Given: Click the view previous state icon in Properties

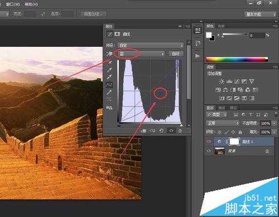Looking at the screenshot, I should (153, 131).
